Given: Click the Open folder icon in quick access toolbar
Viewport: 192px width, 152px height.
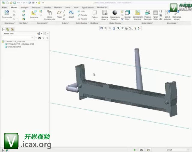Looking at the screenshot, I should (11, 3).
